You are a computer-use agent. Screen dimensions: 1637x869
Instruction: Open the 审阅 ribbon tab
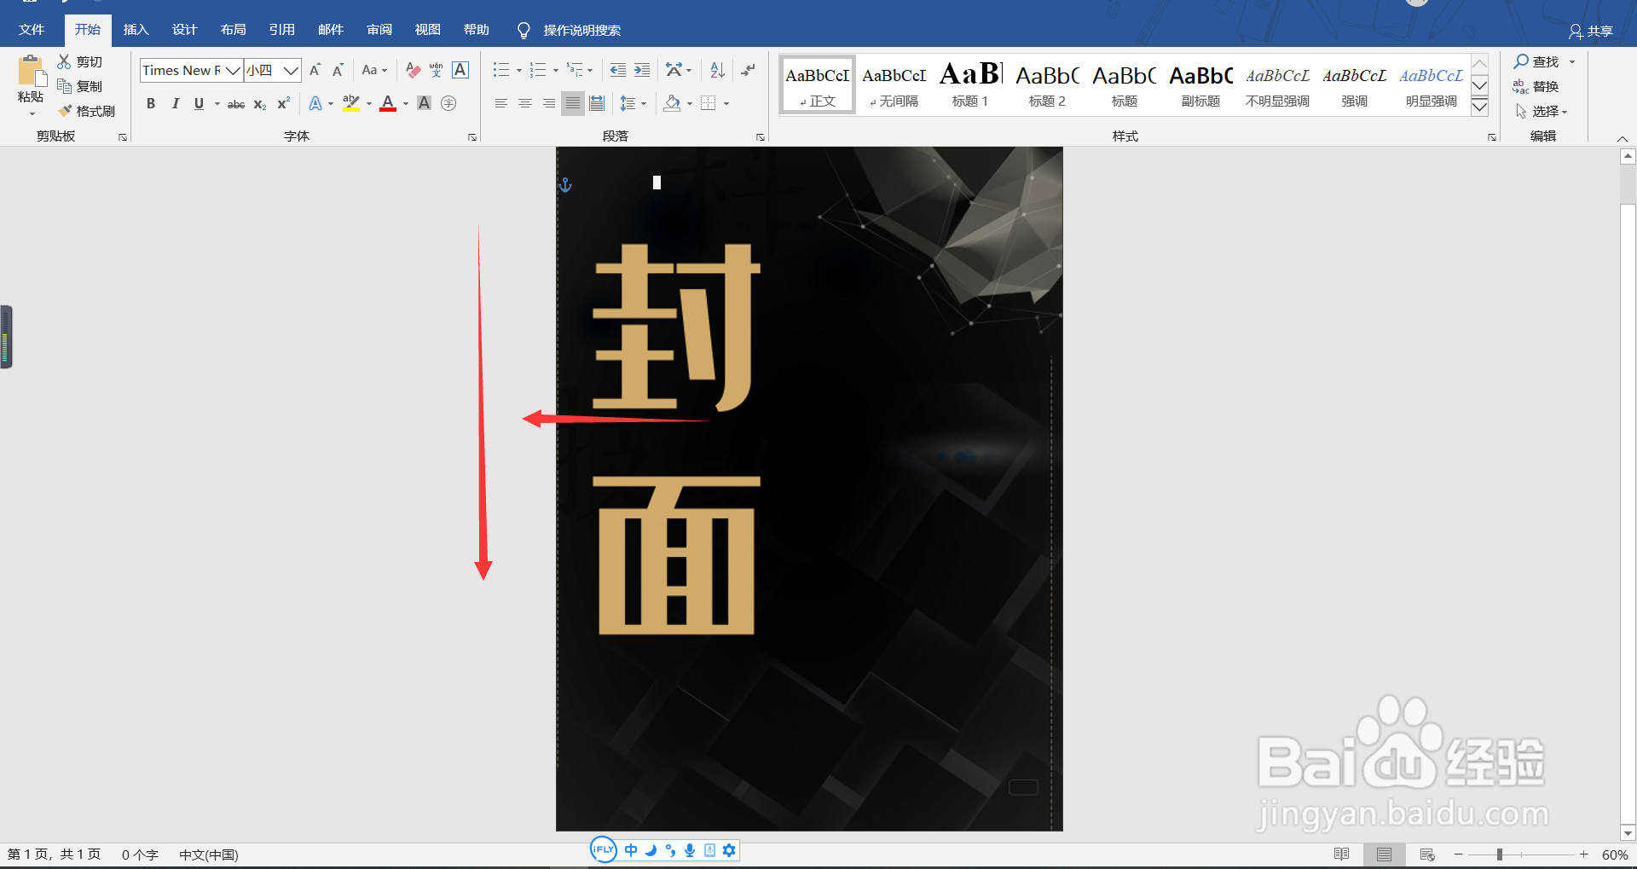pos(379,28)
